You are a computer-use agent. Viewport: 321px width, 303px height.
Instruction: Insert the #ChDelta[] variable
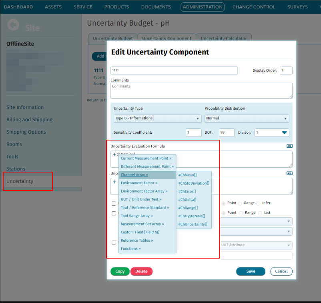pos(194,200)
